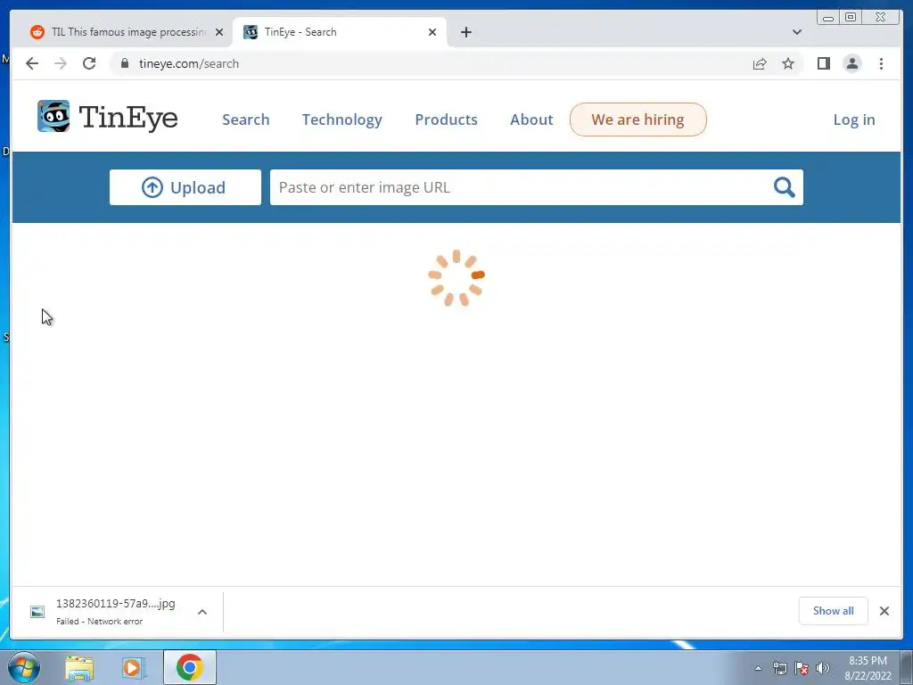Click the magnifying glass search icon
The height and width of the screenshot is (685, 913).
[x=784, y=187]
